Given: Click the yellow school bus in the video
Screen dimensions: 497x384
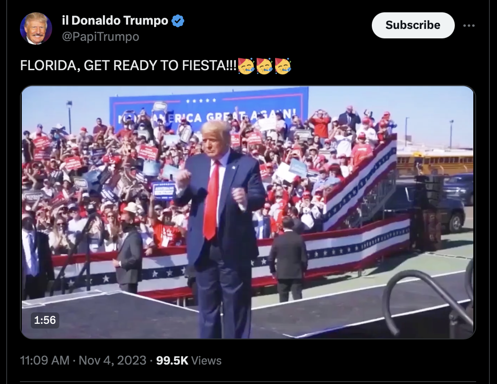Looking at the screenshot, I should [x=434, y=162].
